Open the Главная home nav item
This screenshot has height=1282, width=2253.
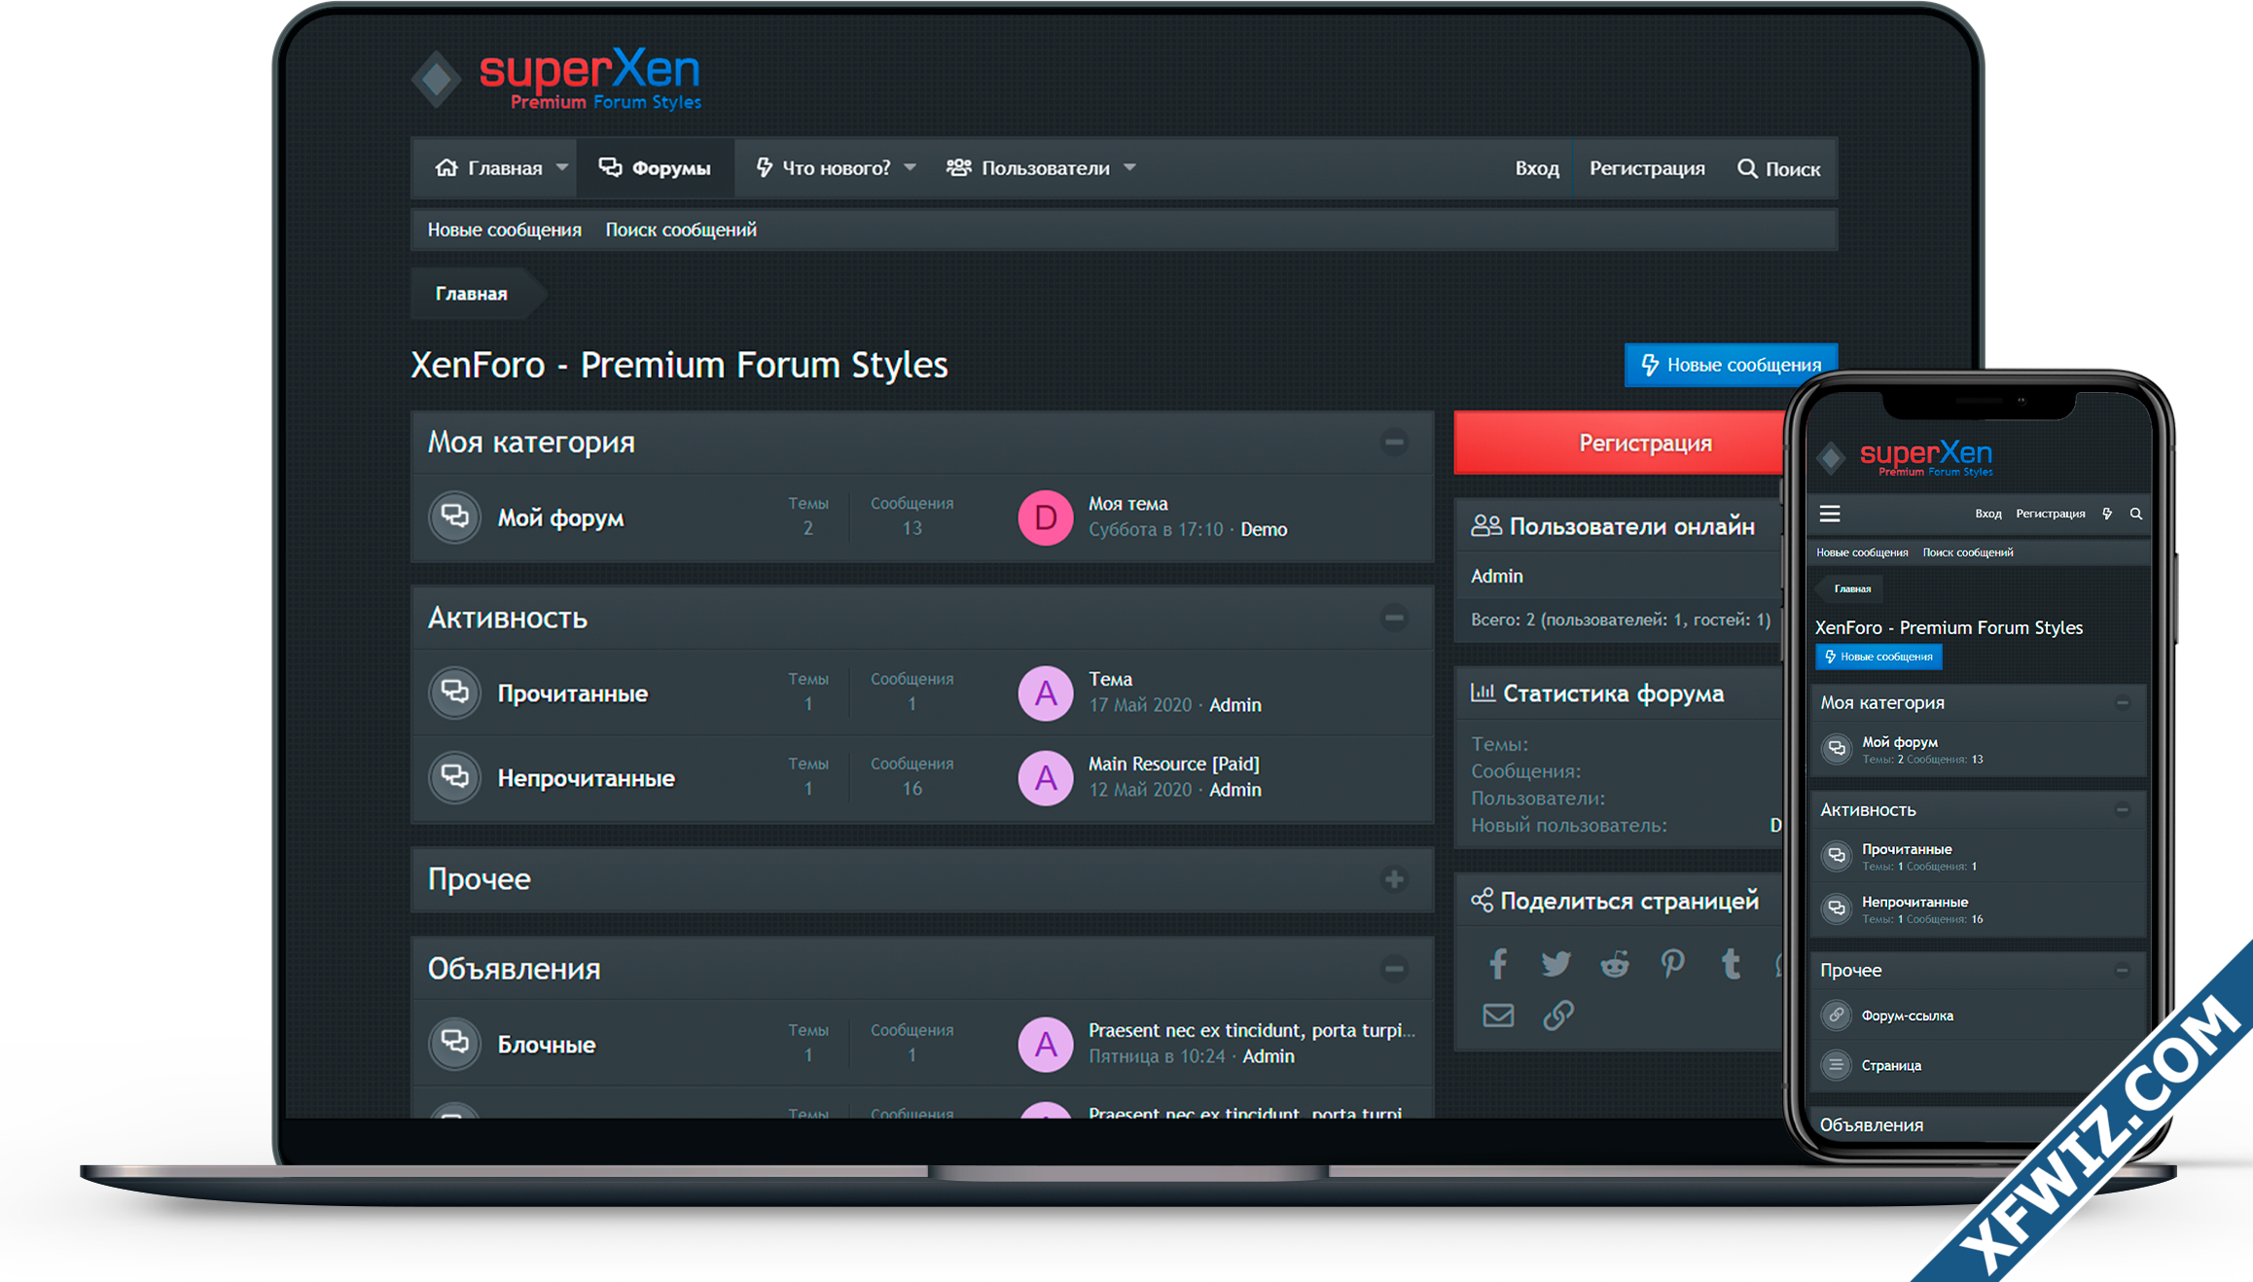(488, 168)
